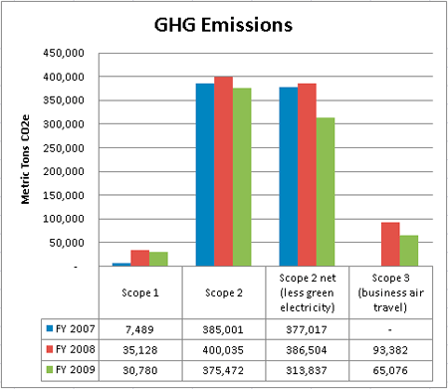
Task: Click the blue Scope 2 FY 2007 bar
Action: coord(205,175)
